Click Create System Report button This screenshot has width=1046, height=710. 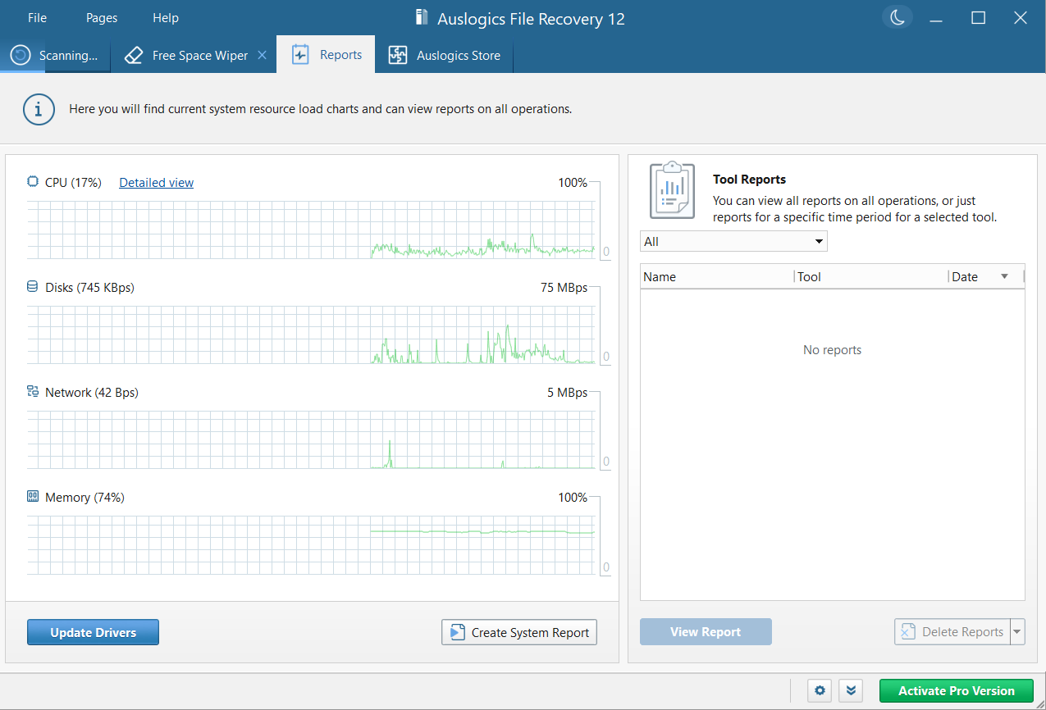pyautogui.click(x=519, y=632)
